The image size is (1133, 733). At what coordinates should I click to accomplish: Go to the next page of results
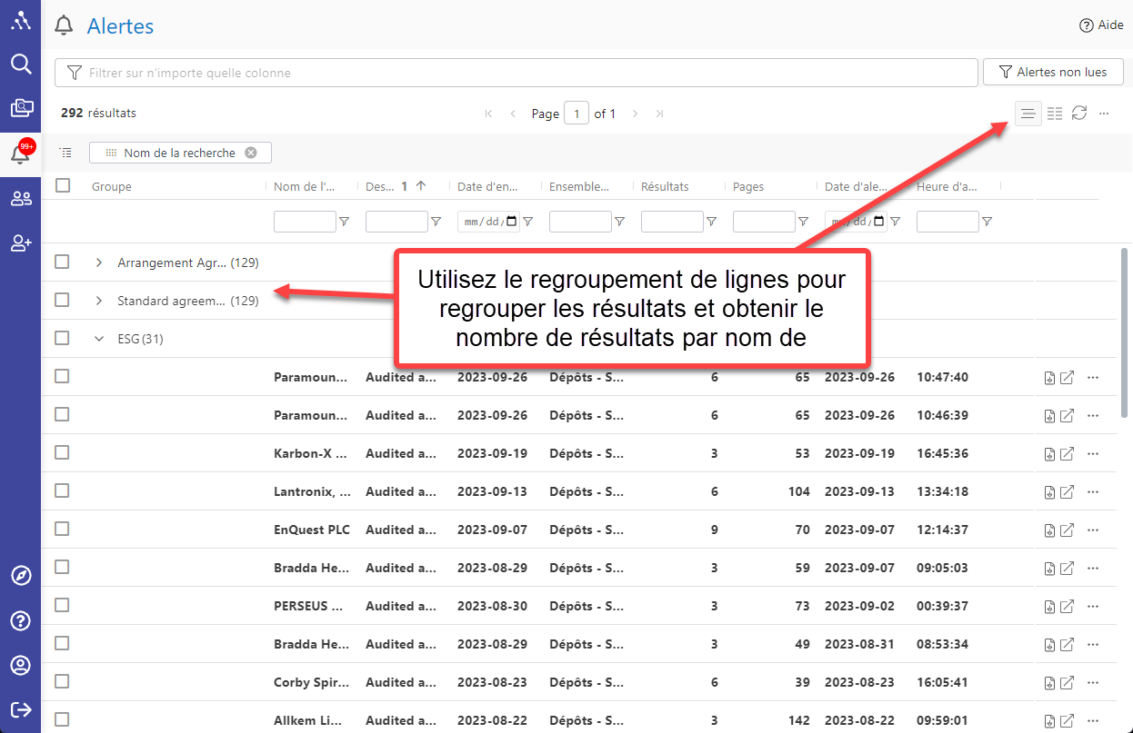coord(635,114)
